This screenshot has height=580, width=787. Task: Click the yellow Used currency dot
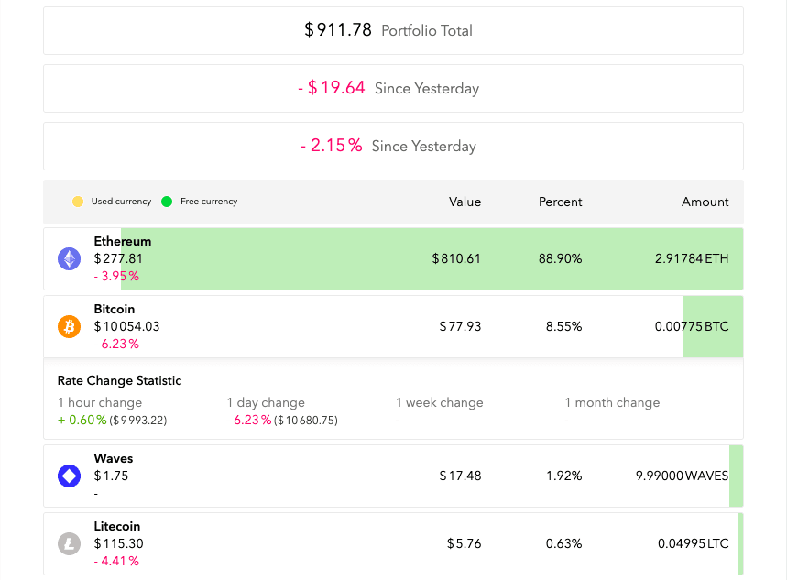78,202
